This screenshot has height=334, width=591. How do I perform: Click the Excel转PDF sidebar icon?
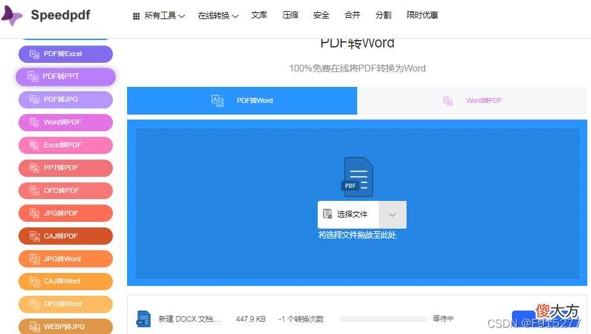(x=35, y=145)
